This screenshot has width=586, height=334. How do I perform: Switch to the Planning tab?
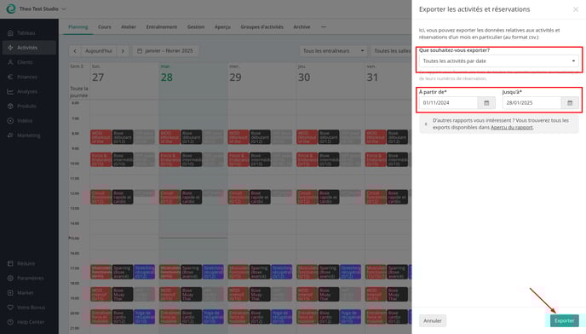78,27
